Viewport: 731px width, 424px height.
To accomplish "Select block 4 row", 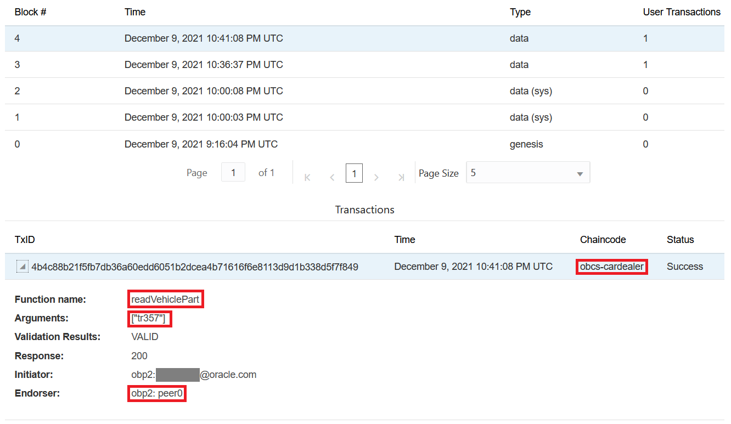I will pyautogui.click(x=364, y=38).
